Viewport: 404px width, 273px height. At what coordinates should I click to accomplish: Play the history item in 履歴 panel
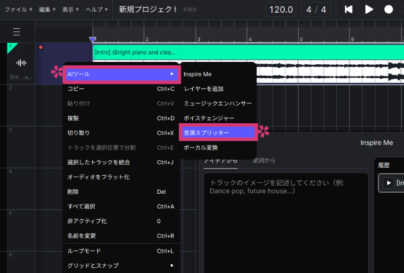pos(387,183)
